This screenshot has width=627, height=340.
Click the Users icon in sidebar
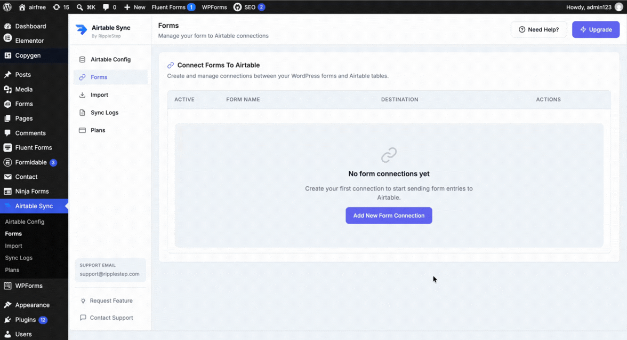(7, 334)
